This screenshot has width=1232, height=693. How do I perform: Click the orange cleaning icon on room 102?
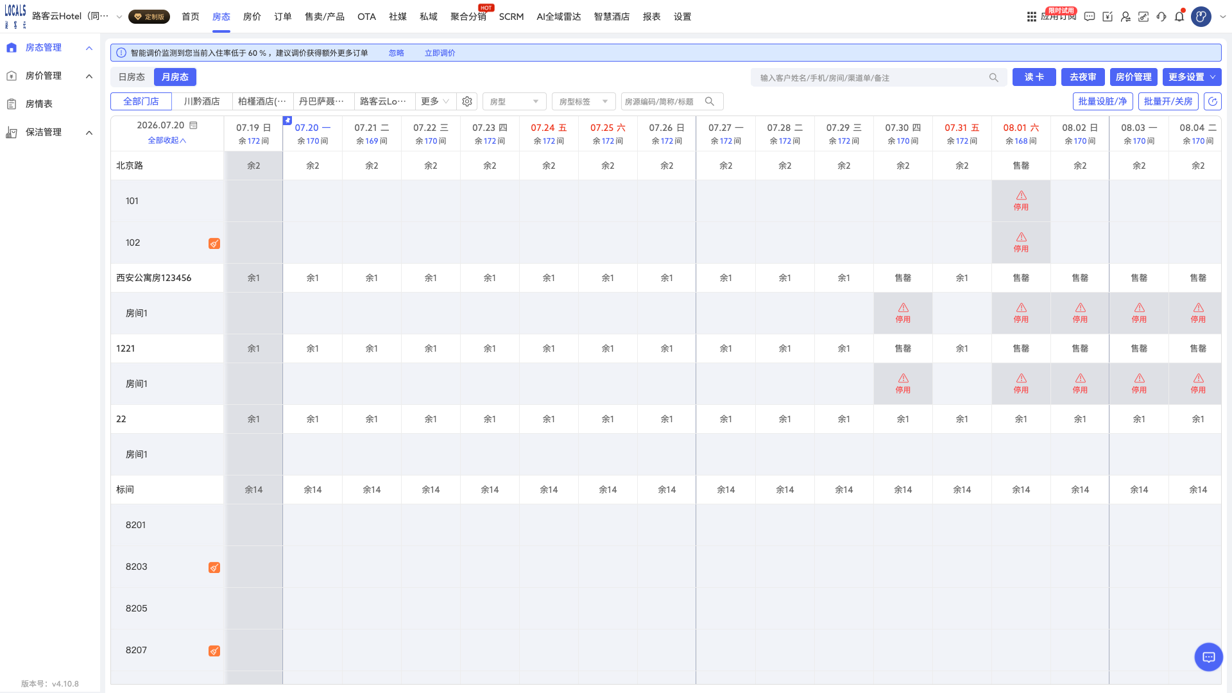click(214, 243)
